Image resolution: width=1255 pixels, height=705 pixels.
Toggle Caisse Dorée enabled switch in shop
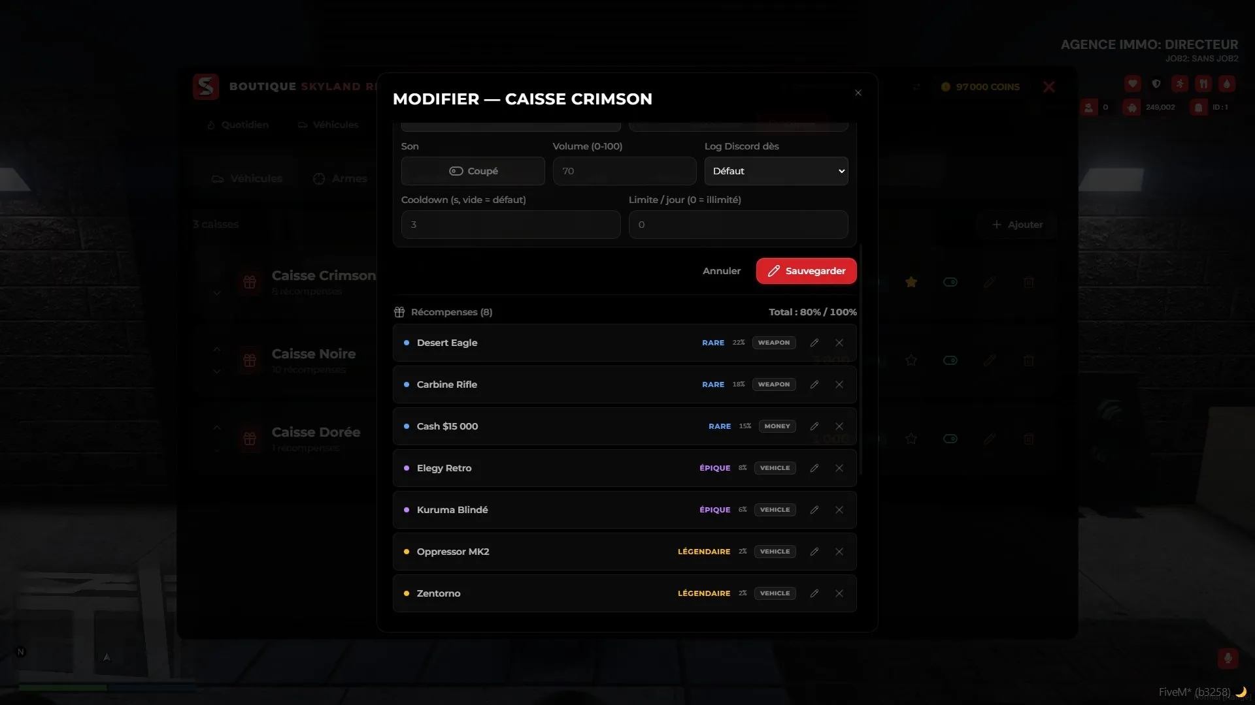[x=950, y=439]
